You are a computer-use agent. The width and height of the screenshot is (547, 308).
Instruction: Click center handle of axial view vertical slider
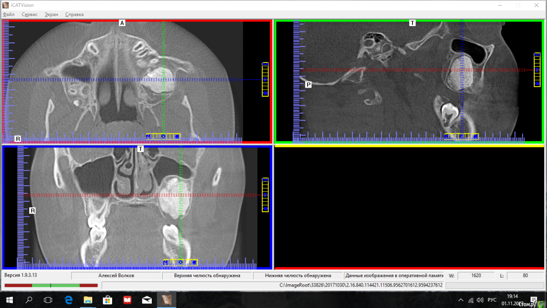pyautogui.click(x=265, y=79)
